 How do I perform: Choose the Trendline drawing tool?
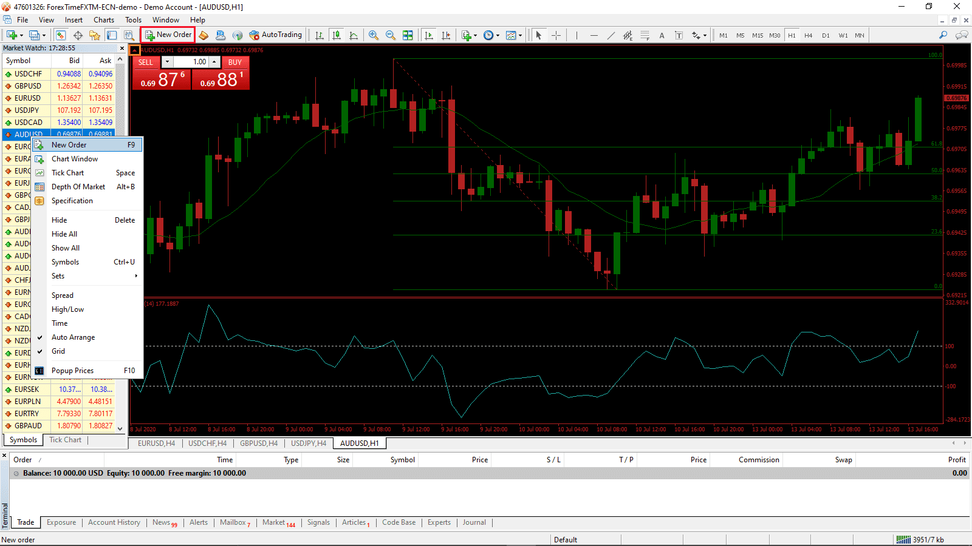pyautogui.click(x=611, y=35)
